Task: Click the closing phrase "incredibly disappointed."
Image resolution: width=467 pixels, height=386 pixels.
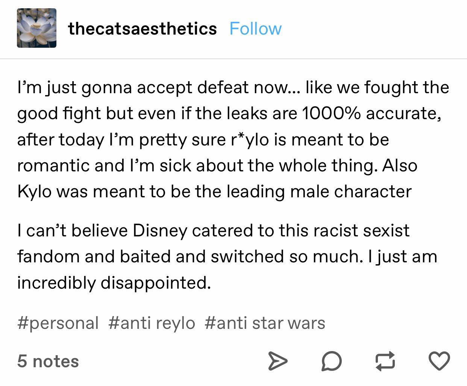Action: tap(114, 283)
